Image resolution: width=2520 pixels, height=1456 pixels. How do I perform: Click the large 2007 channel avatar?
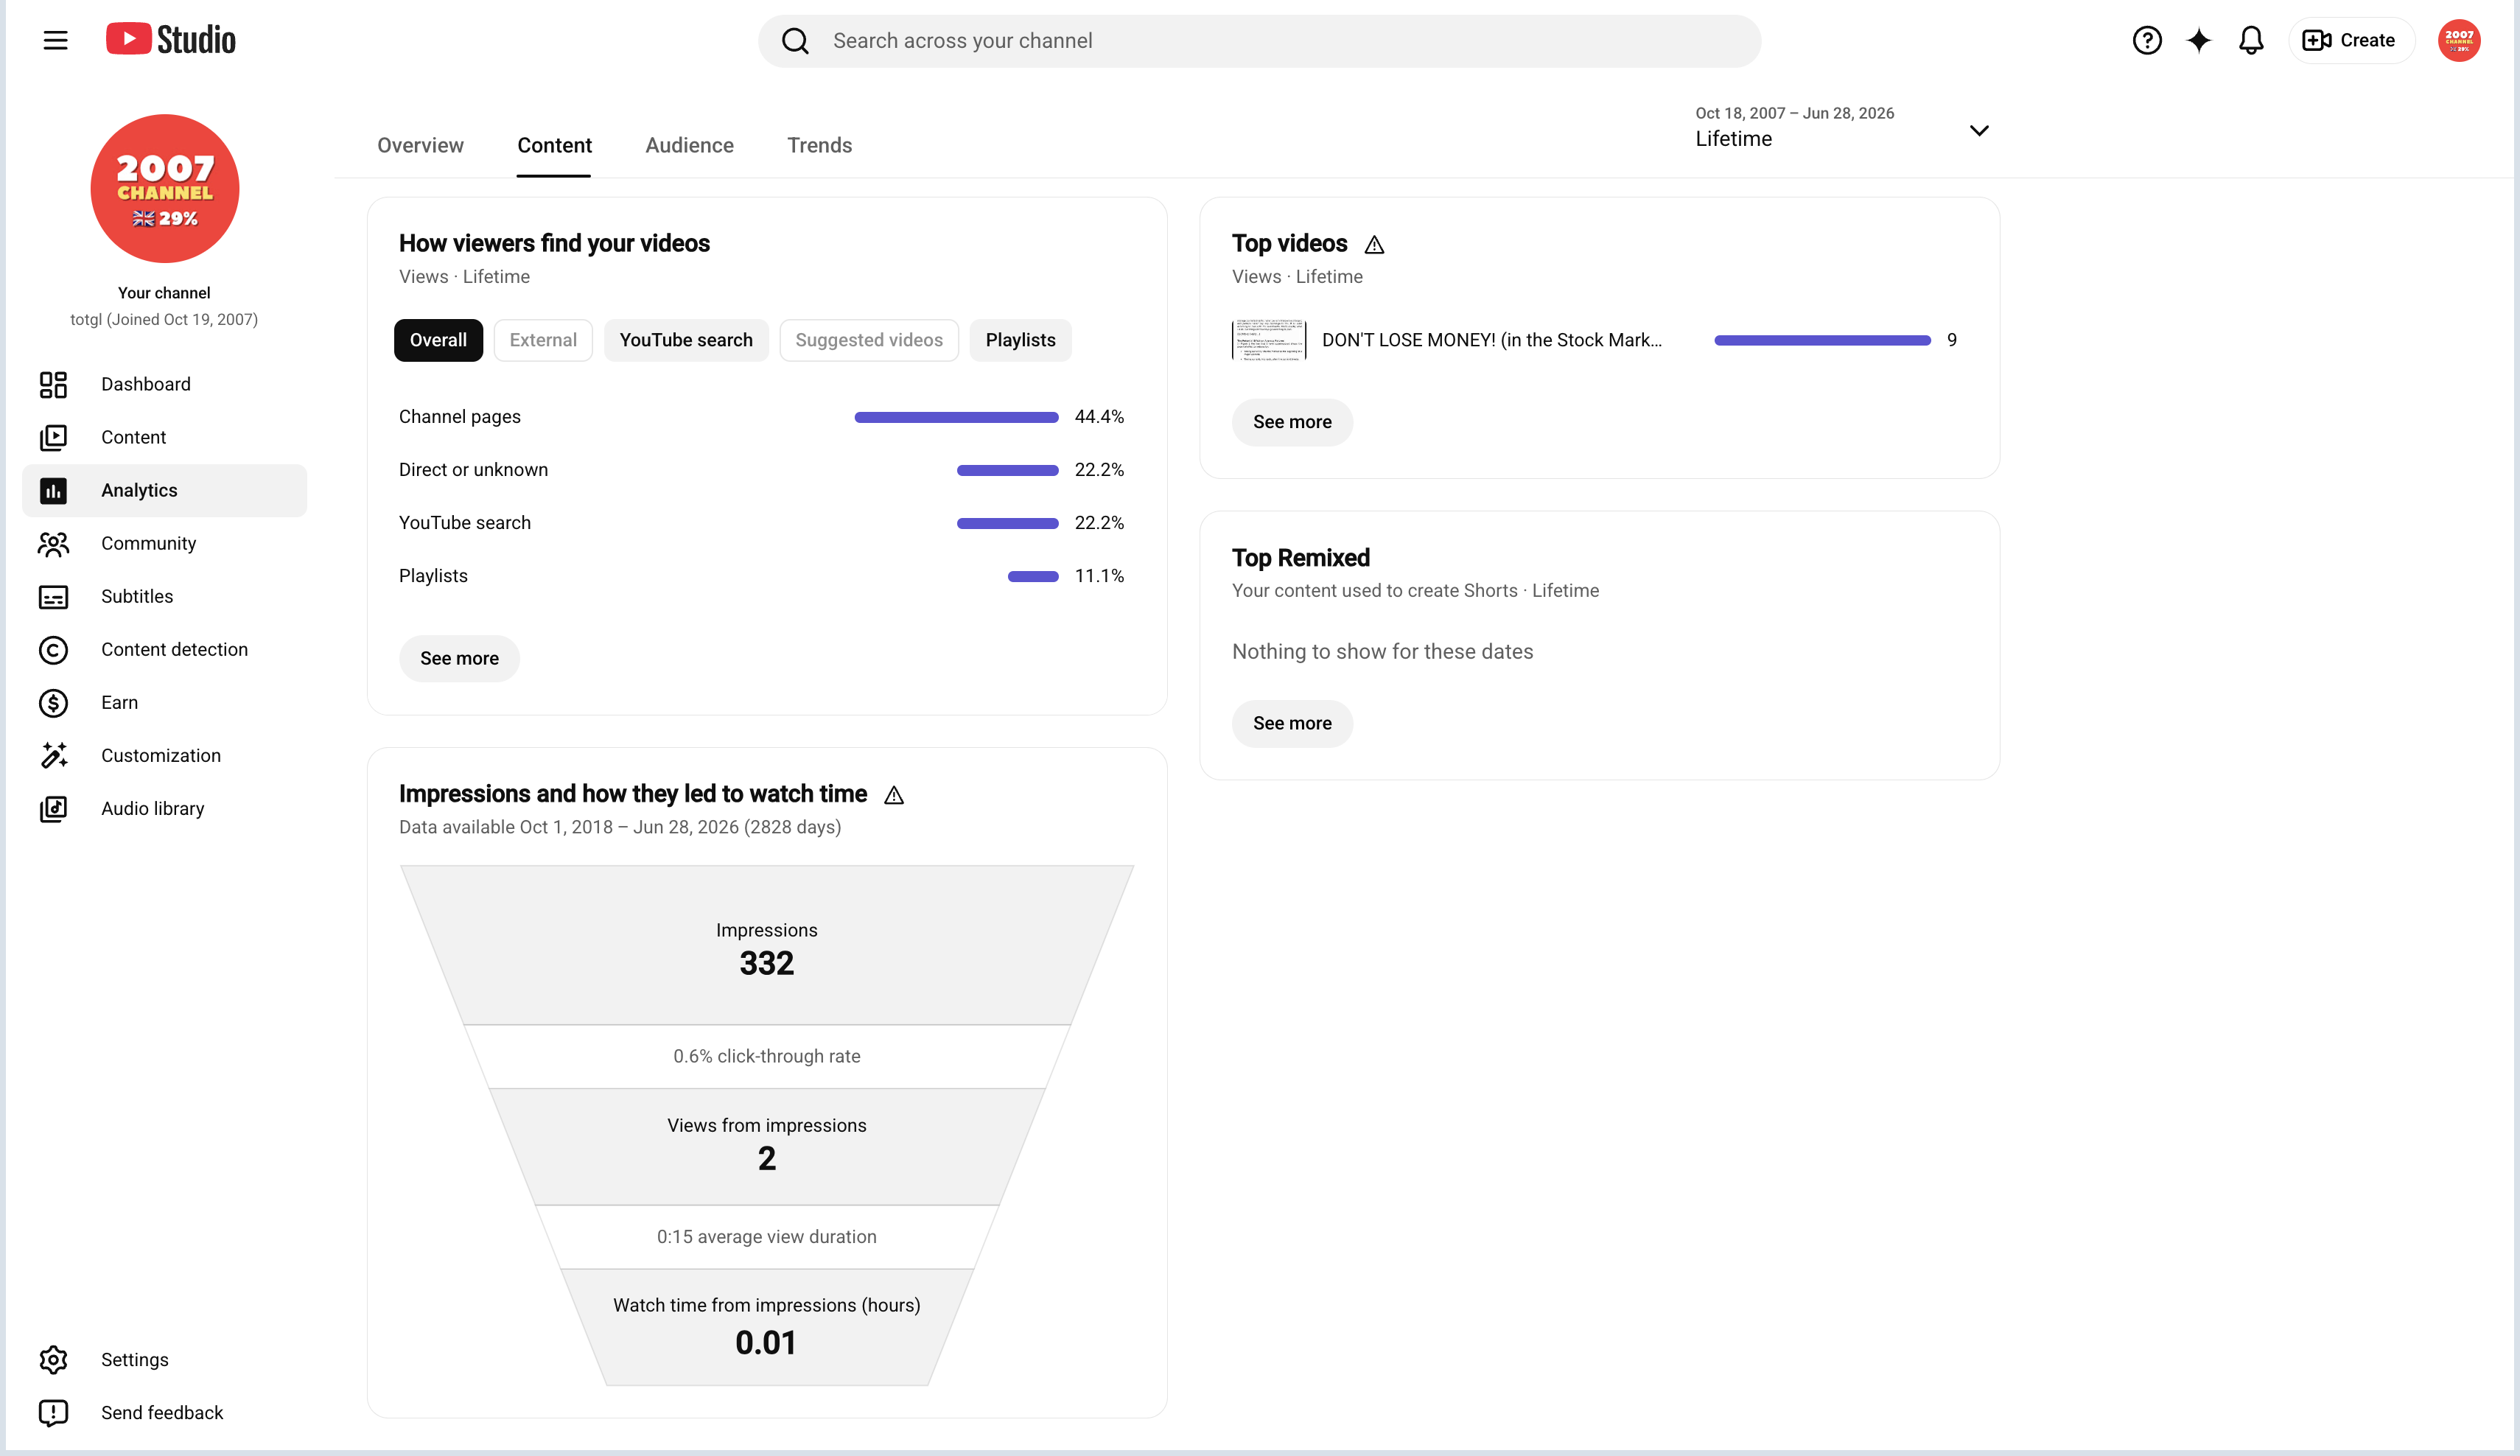tap(165, 188)
